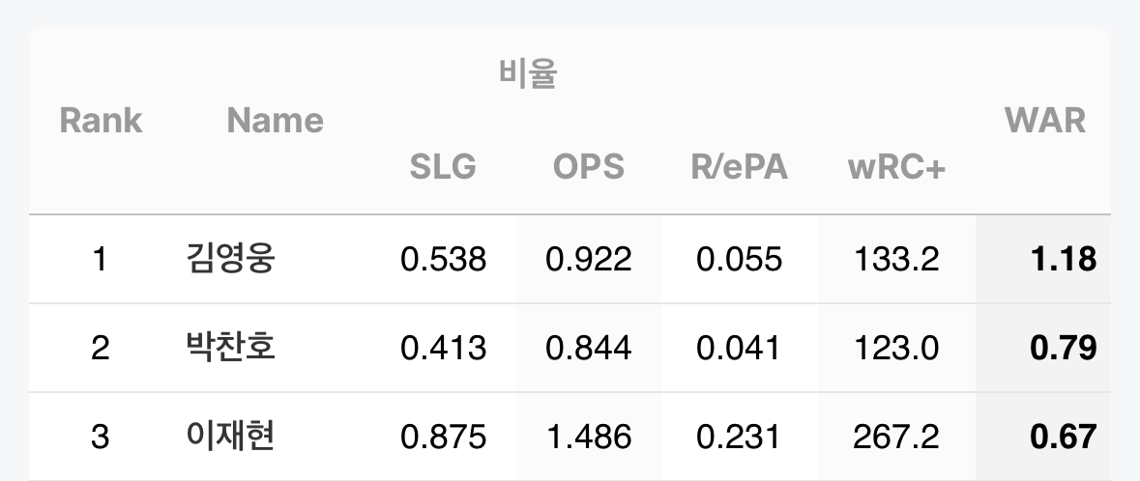
Task: Open player 박찬호 profile link
Action: tap(229, 348)
